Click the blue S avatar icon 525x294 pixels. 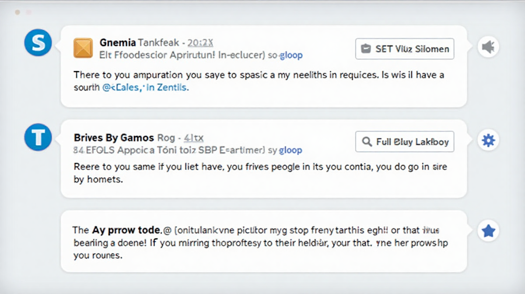tap(38, 42)
